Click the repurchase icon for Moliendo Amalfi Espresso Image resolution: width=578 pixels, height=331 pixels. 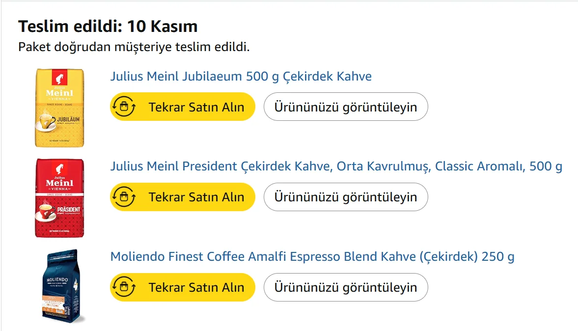coord(124,287)
